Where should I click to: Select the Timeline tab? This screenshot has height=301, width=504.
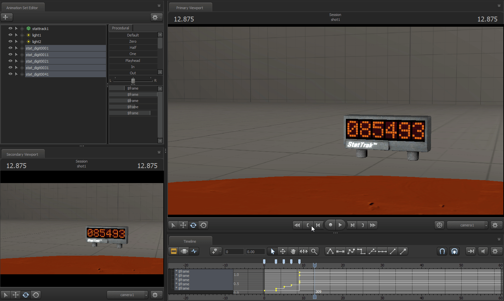tap(190, 241)
